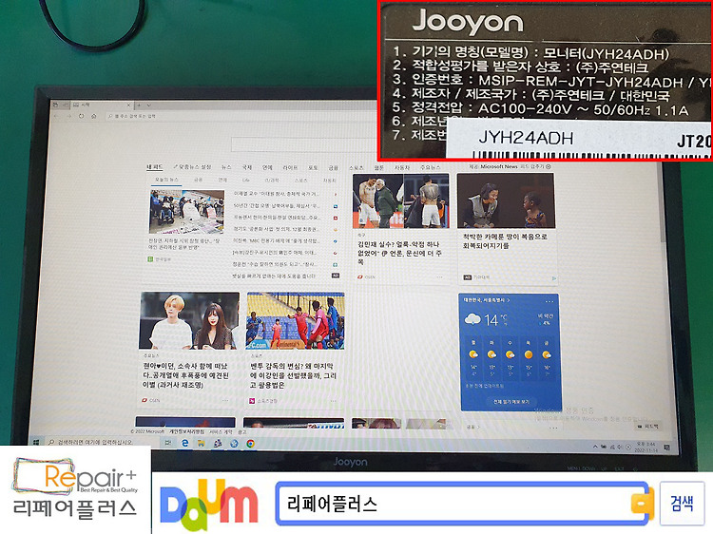Open the 벤투 감독의 변심 article headline
This screenshot has height=534, width=713.
click(x=294, y=375)
